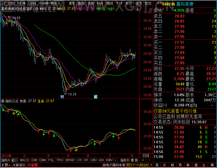Click the stock code 688246
Screen dimensions: 217x168
[168, 4]
